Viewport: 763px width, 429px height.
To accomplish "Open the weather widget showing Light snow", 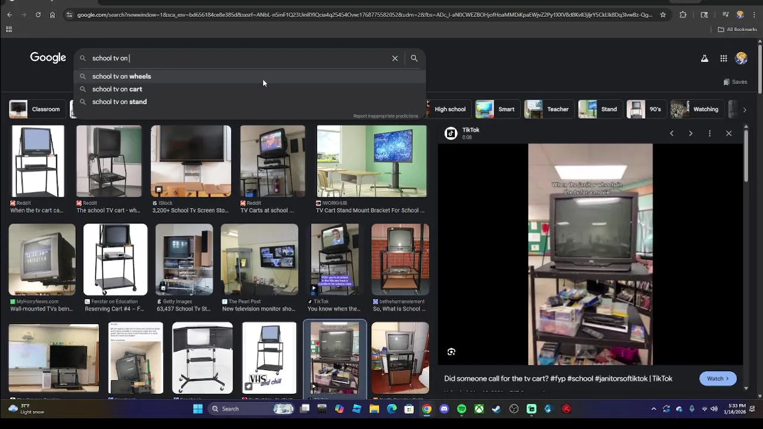I will (x=26, y=409).
